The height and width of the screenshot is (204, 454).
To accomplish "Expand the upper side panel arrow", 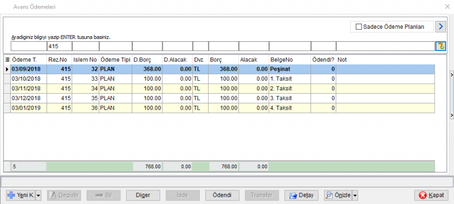I will (x=452, y=75).
